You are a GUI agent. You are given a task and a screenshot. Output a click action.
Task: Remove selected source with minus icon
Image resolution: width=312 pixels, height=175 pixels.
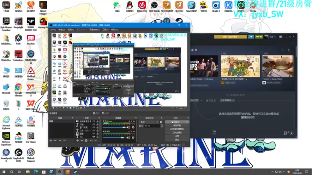[82, 140]
